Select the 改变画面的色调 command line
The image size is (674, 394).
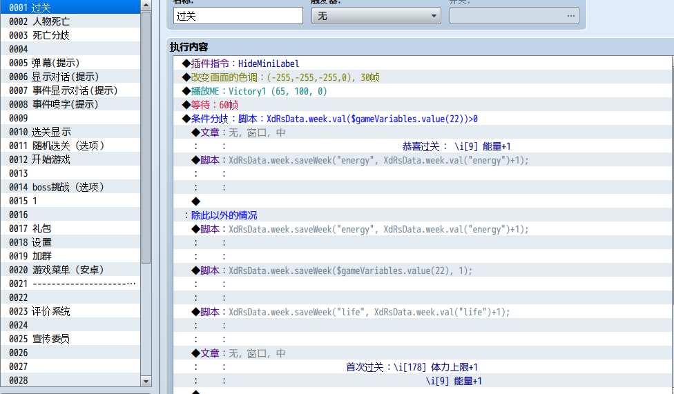click(x=423, y=77)
